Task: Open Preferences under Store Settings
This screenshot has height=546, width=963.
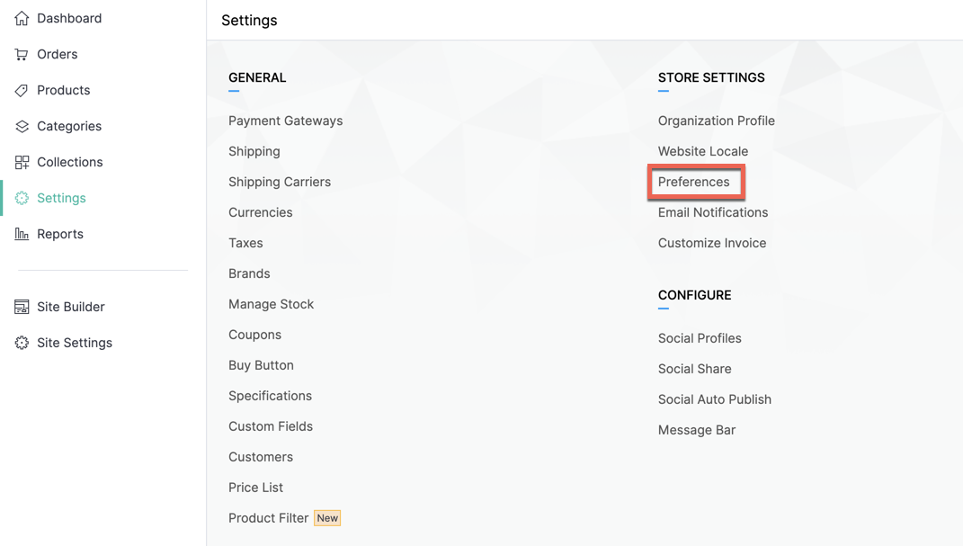Action: click(693, 182)
